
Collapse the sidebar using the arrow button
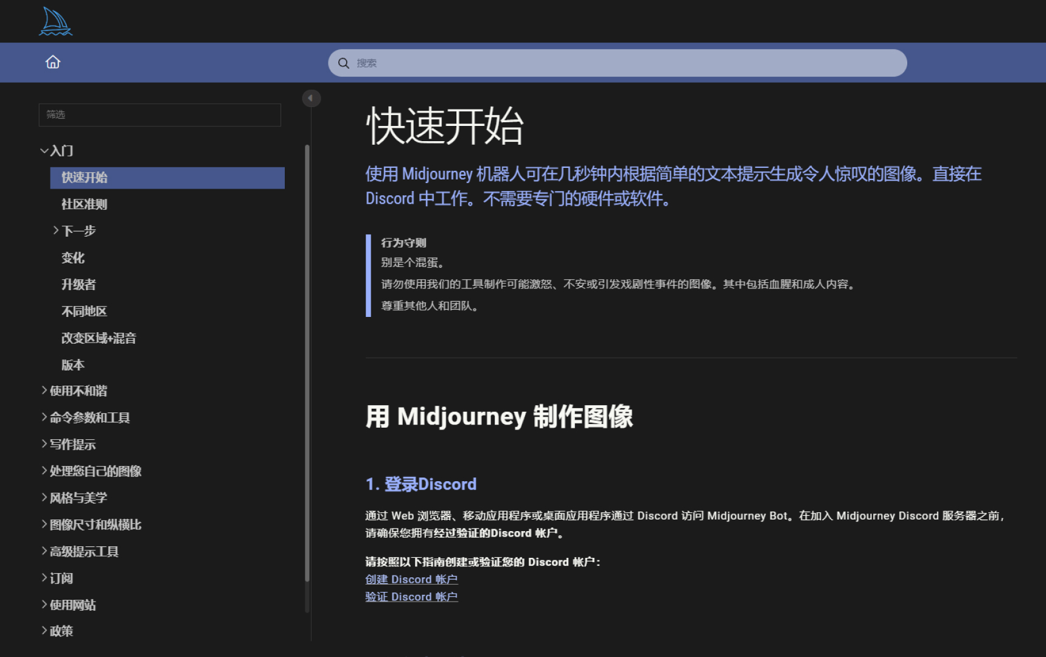(311, 98)
